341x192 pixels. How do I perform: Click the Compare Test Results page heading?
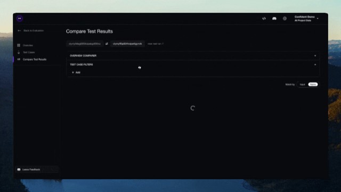click(90, 31)
